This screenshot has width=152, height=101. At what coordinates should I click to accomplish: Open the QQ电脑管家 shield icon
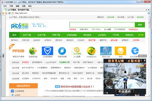(48, 51)
